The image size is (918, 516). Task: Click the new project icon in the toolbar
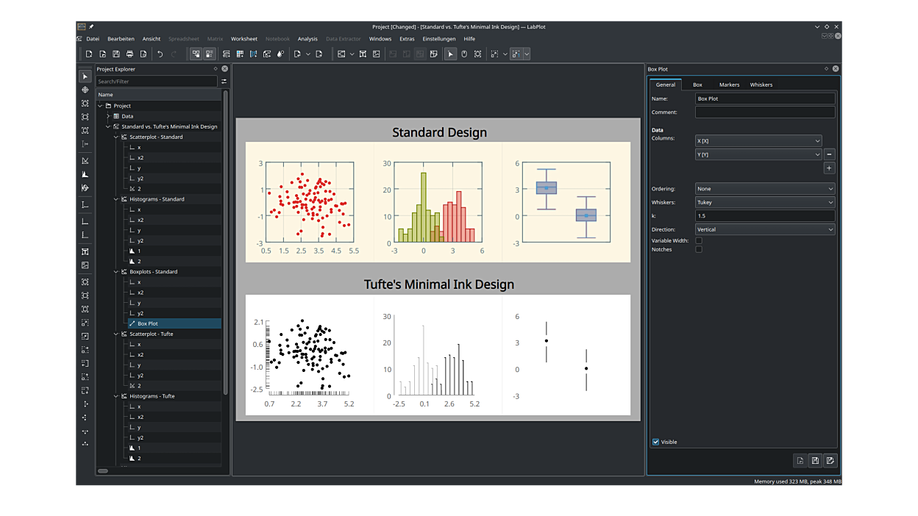tap(89, 54)
